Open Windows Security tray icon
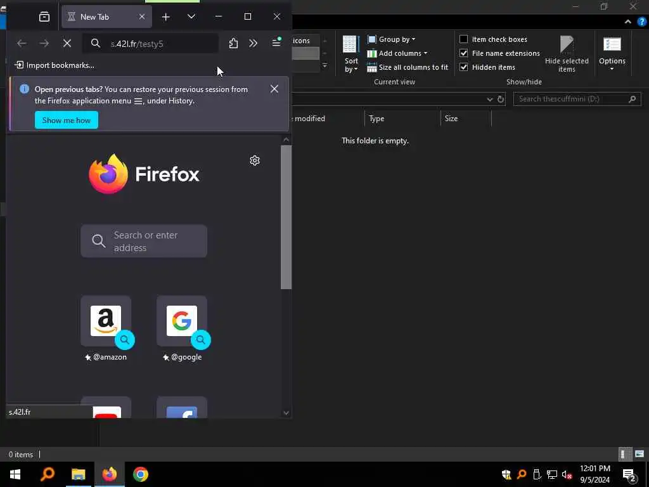 click(506, 474)
